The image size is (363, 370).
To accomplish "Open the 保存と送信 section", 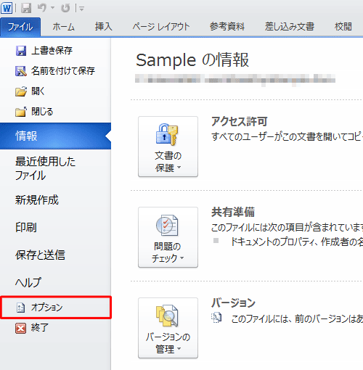I will coord(40,255).
